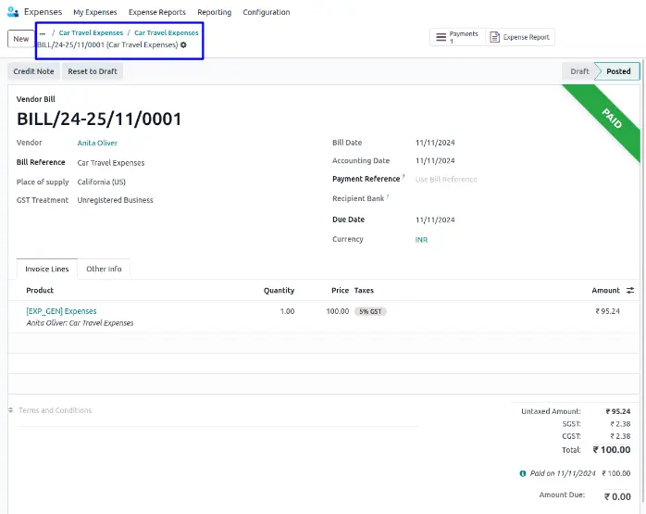Click the payment info icon beside Paid on
This screenshot has height=514, width=646.
pyautogui.click(x=523, y=473)
